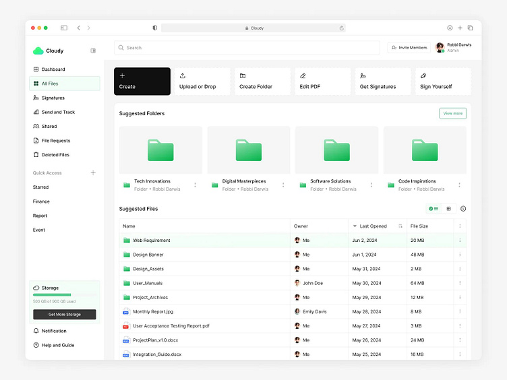Image resolution: width=507 pixels, height=380 pixels.
Task: Switch to grid view layout
Action: click(x=449, y=209)
